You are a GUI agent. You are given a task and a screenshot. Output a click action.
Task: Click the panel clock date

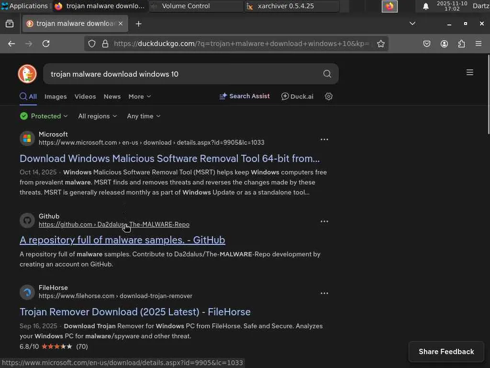(x=452, y=6)
